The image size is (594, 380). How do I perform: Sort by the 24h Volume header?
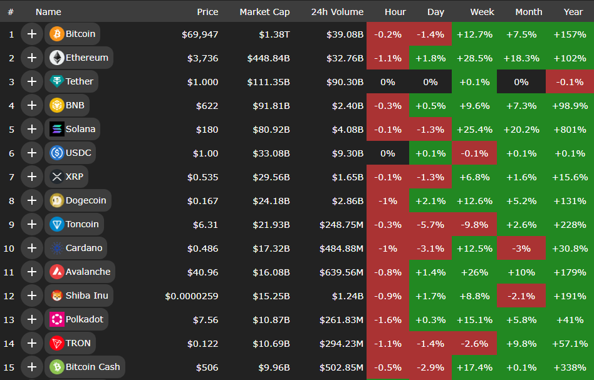click(x=337, y=12)
